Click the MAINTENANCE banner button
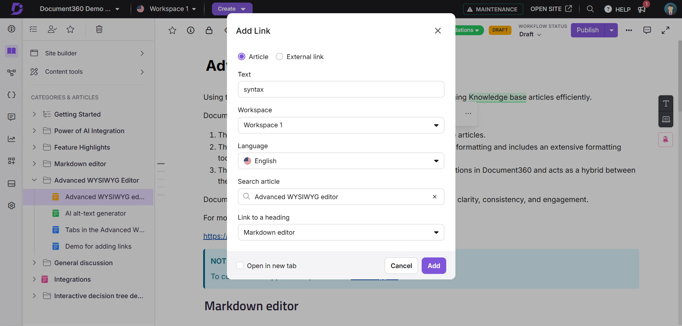Viewport: 682px width, 326px height. coord(493,9)
